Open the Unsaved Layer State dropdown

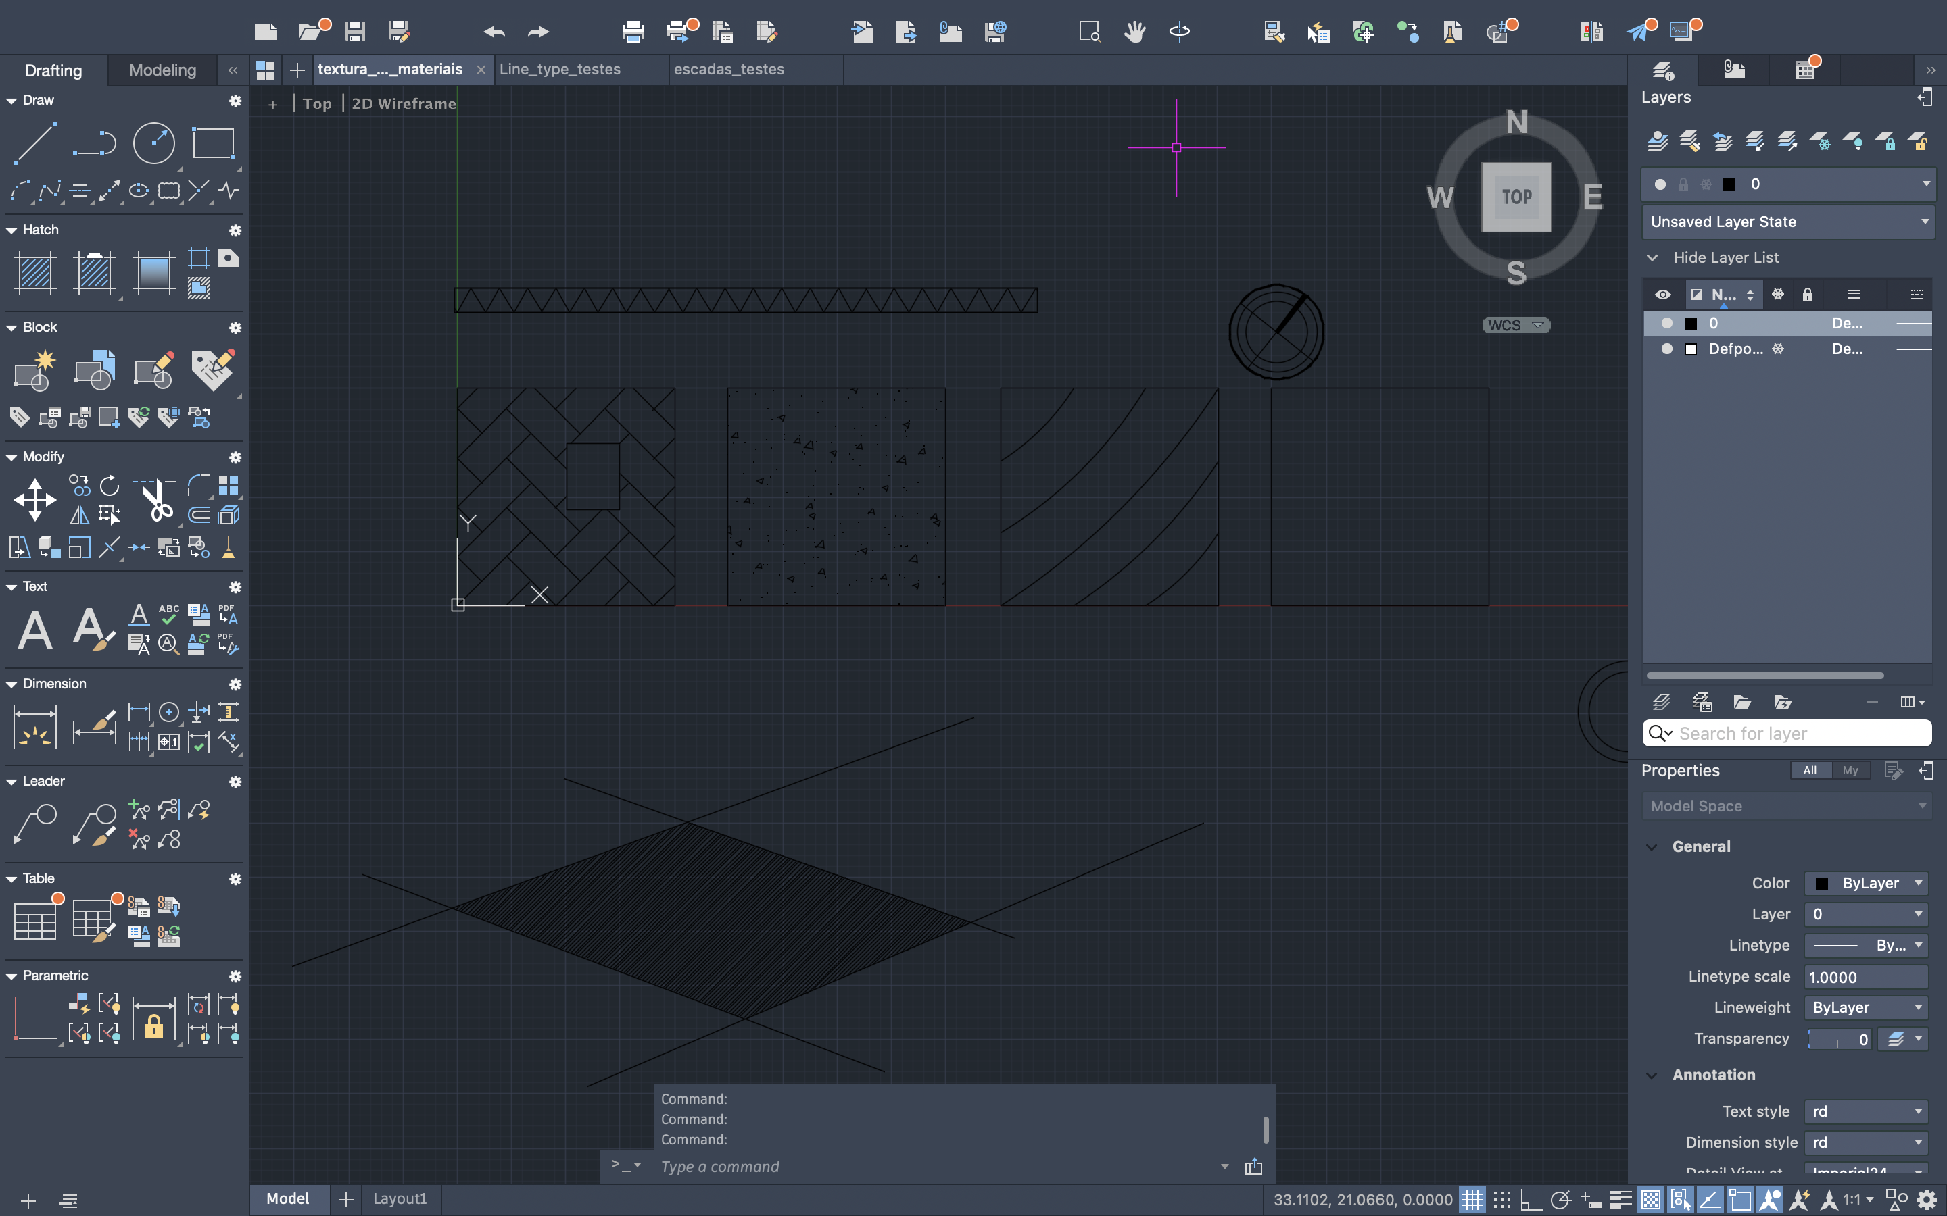[x=1787, y=221]
